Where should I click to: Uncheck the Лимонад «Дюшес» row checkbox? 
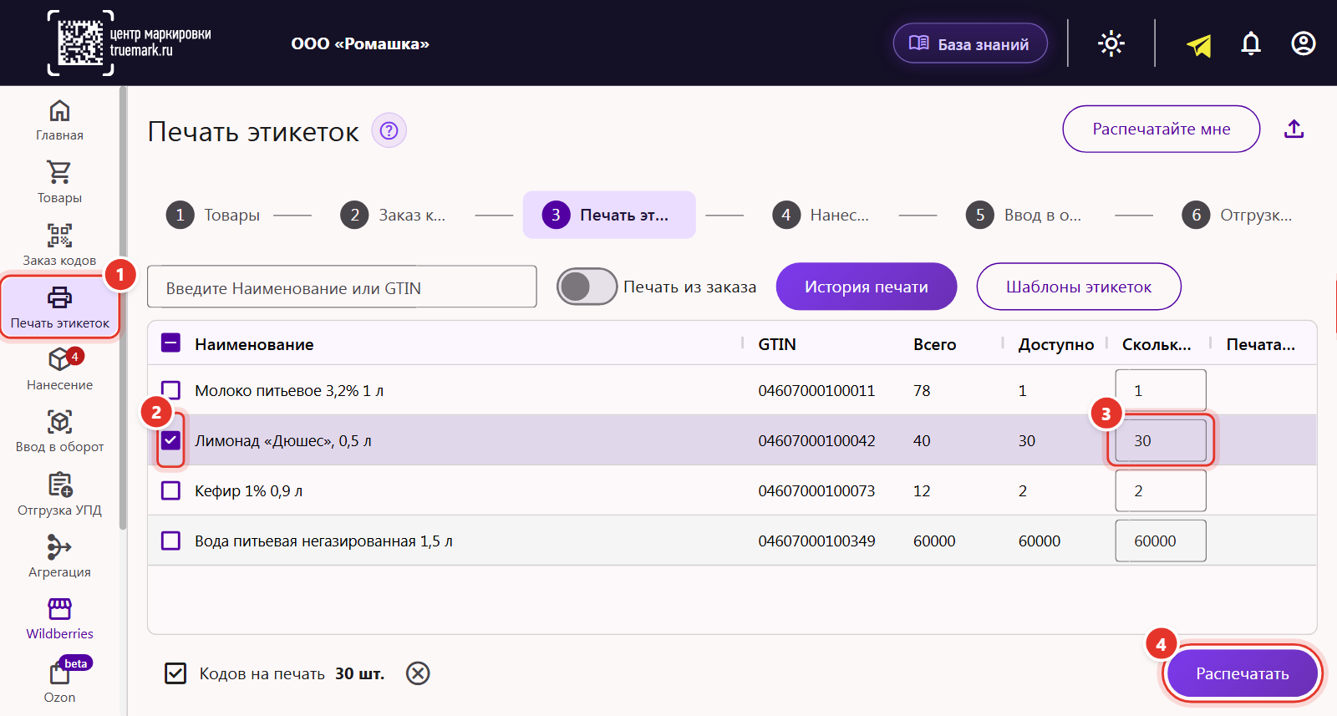click(x=170, y=440)
